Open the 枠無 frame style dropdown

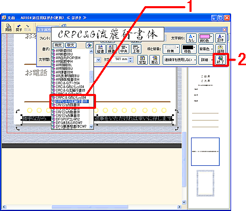(171, 49)
